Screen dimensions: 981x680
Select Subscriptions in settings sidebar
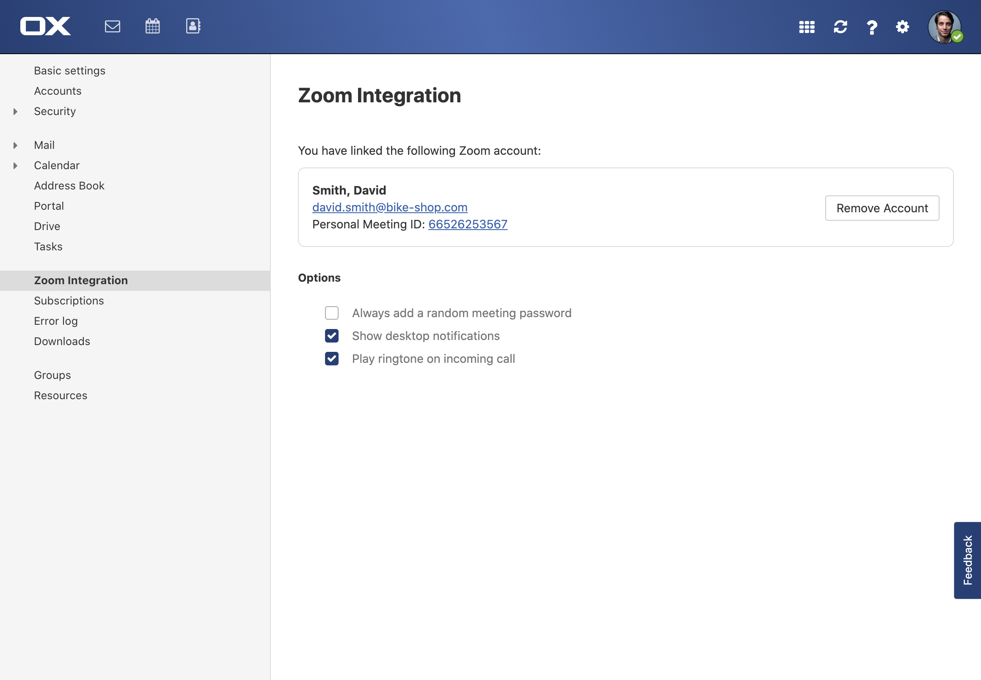pyautogui.click(x=69, y=301)
